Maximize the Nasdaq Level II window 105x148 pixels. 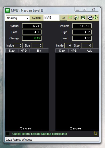pos(84,9)
